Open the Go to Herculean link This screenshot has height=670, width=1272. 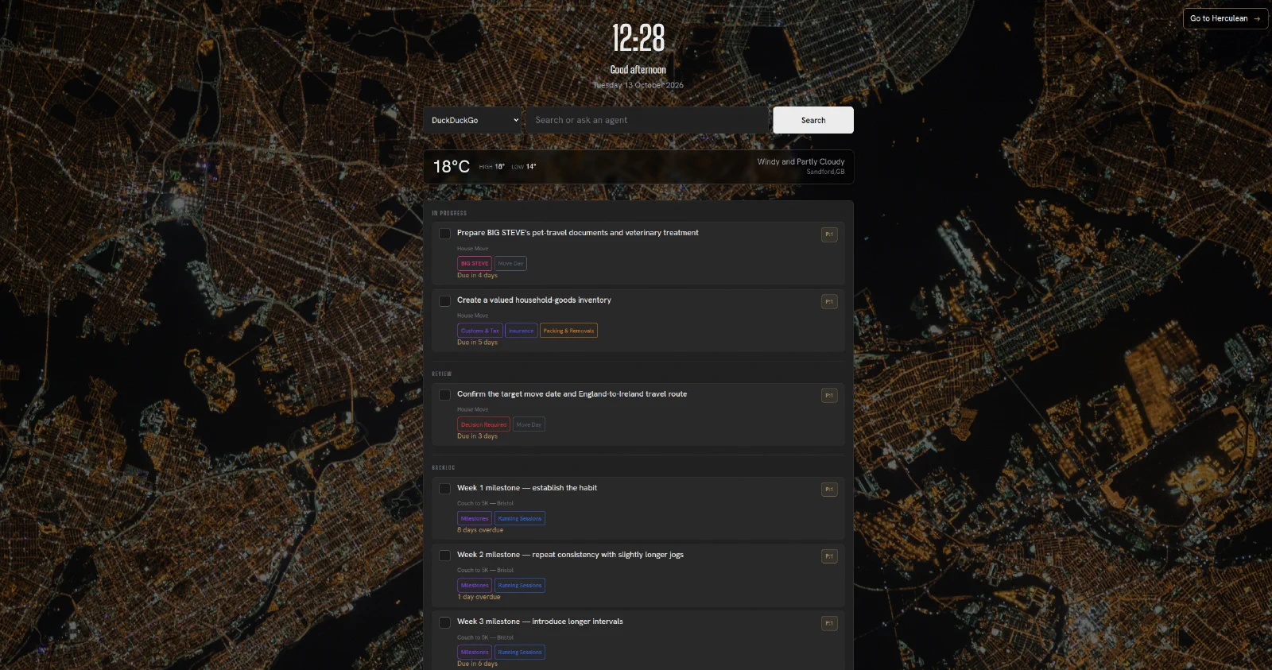point(1225,18)
